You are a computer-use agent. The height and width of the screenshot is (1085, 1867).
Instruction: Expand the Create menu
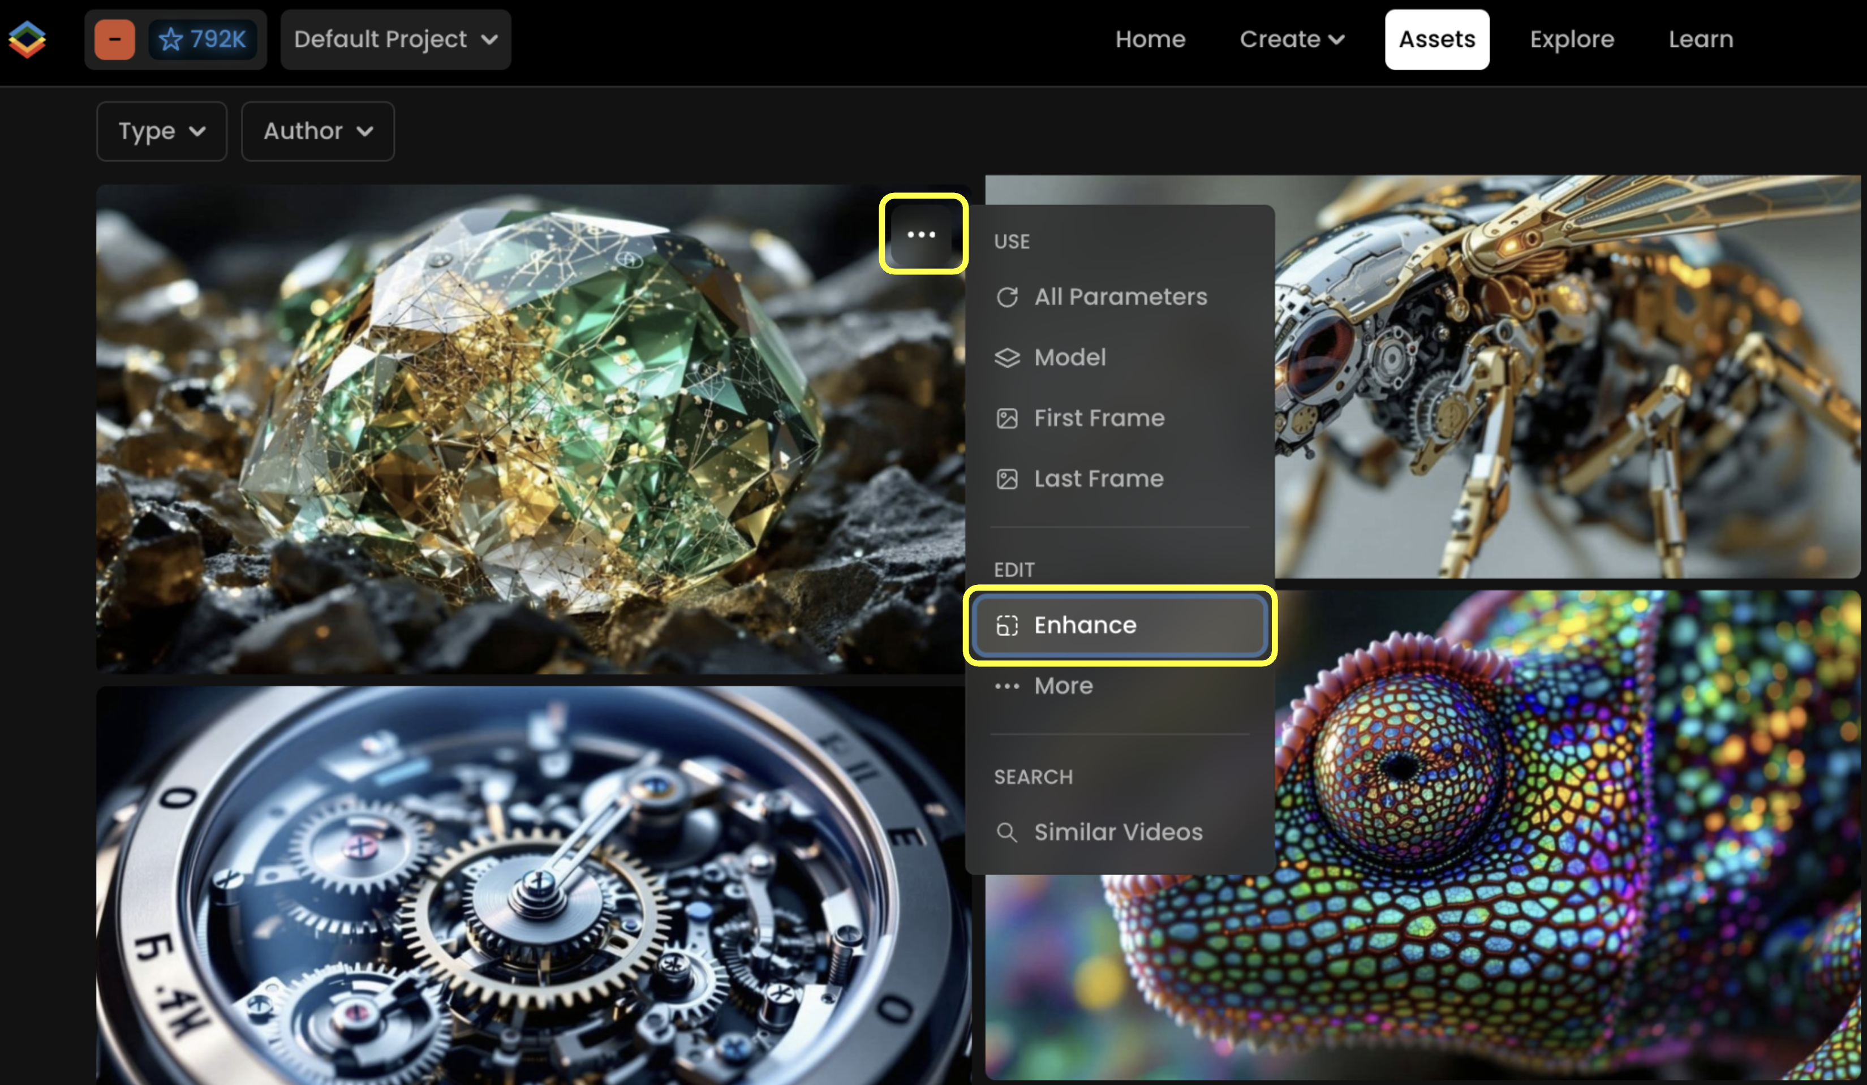pyautogui.click(x=1292, y=39)
